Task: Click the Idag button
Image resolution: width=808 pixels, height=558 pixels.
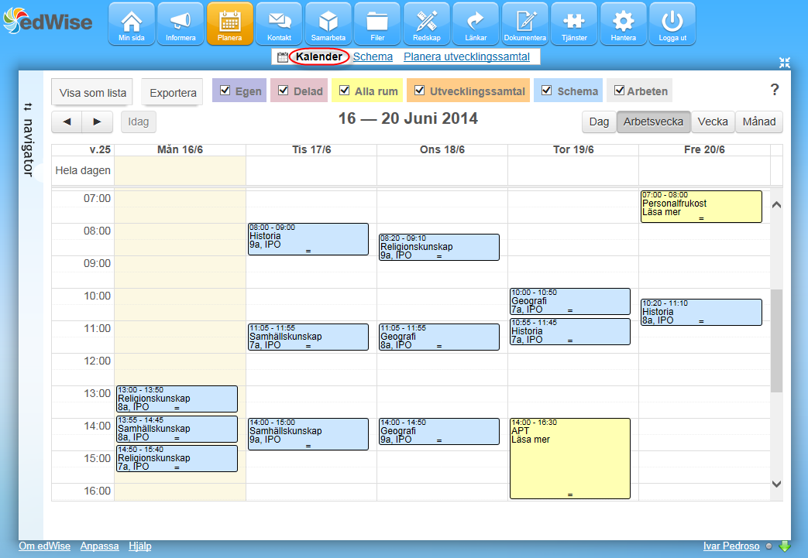Action: click(x=138, y=122)
